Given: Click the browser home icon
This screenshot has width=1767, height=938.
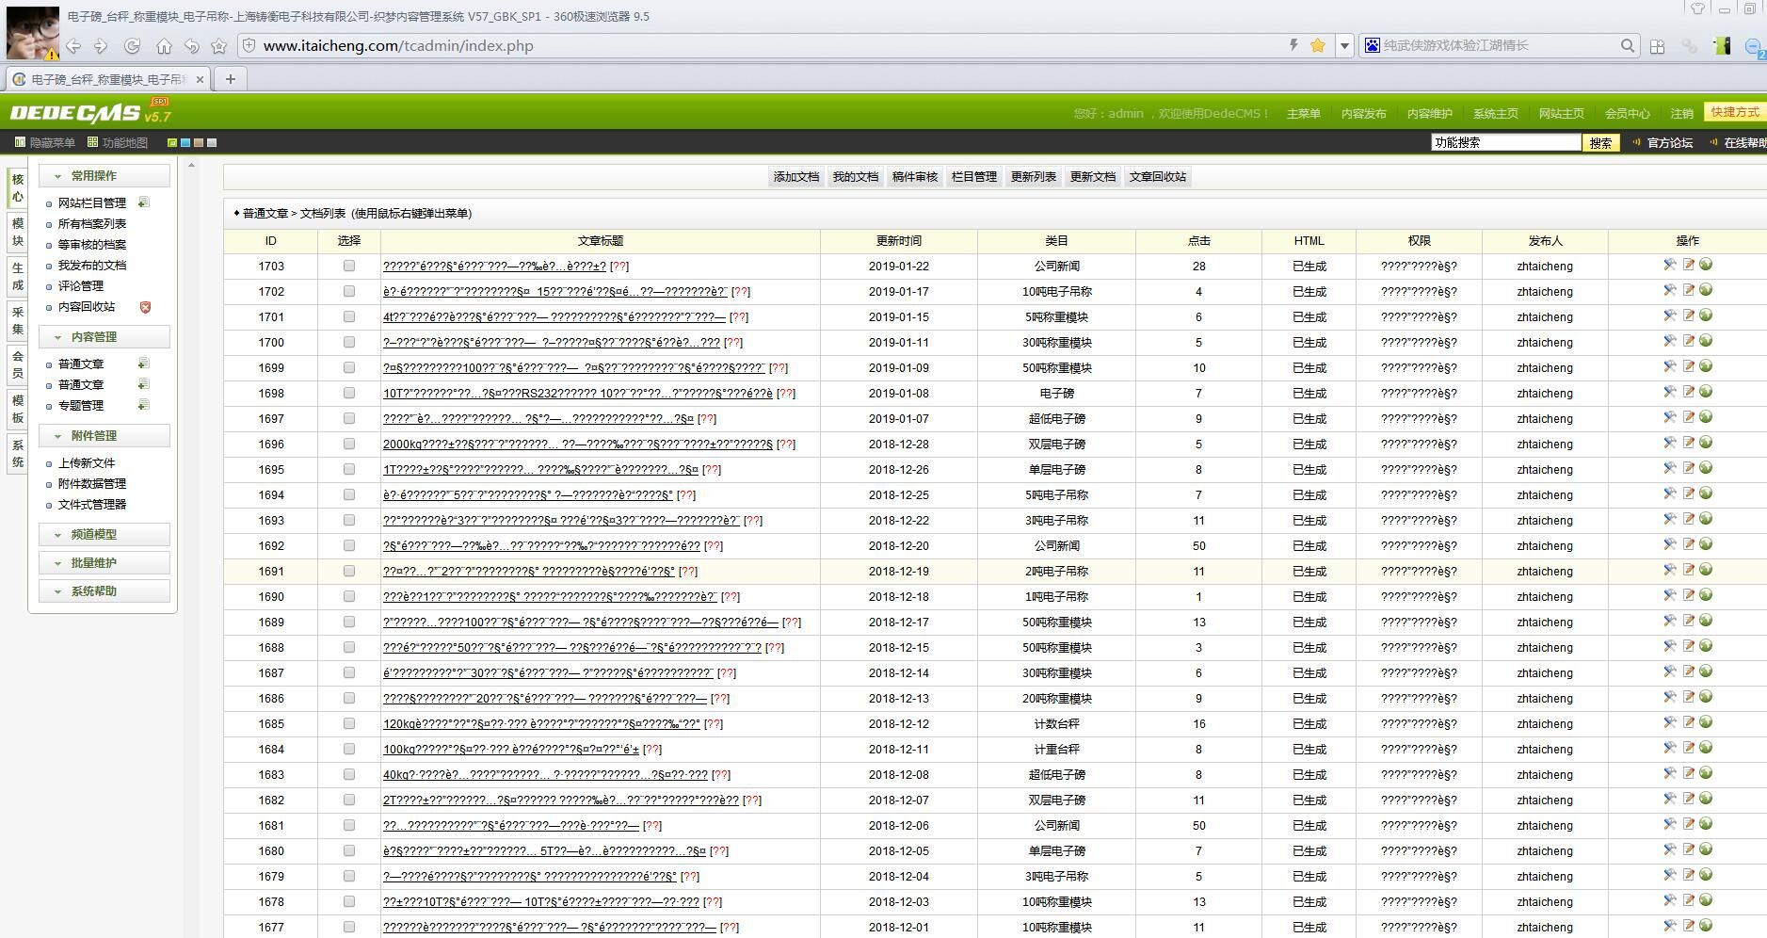Looking at the screenshot, I should tap(164, 46).
